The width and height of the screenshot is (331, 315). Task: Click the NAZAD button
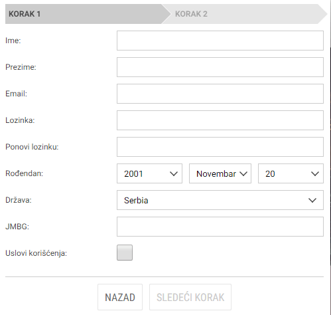click(x=120, y=297)
